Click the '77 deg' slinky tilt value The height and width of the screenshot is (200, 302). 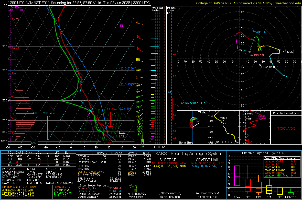[x=202, y=112]
